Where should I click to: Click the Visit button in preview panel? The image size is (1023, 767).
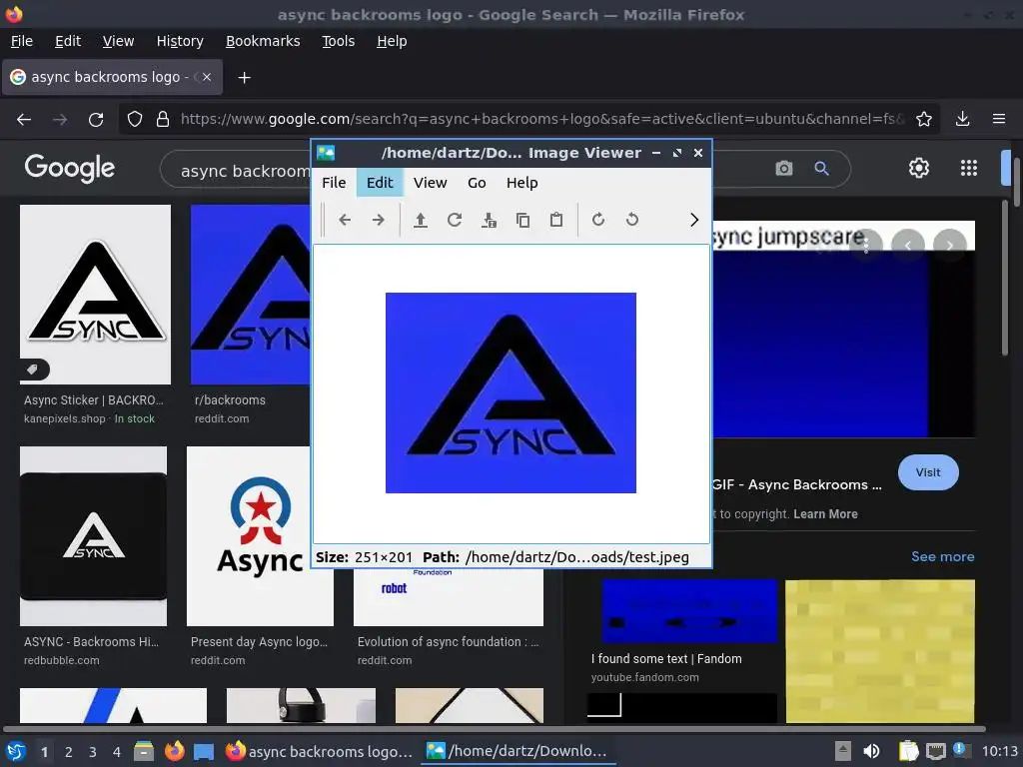point(928,472)
